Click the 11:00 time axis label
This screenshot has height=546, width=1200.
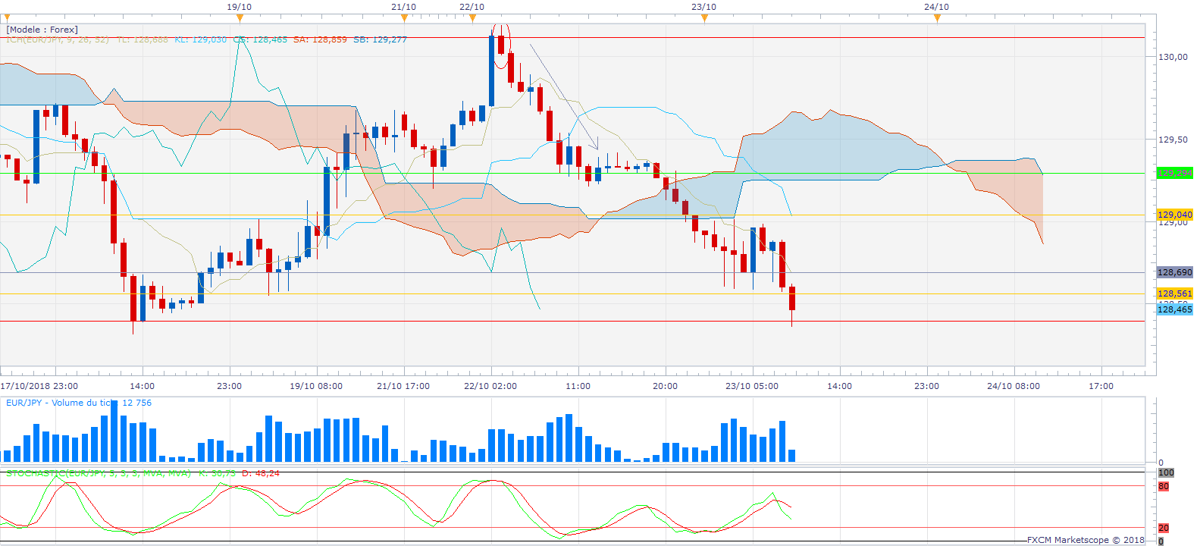(x=578, y=386)
